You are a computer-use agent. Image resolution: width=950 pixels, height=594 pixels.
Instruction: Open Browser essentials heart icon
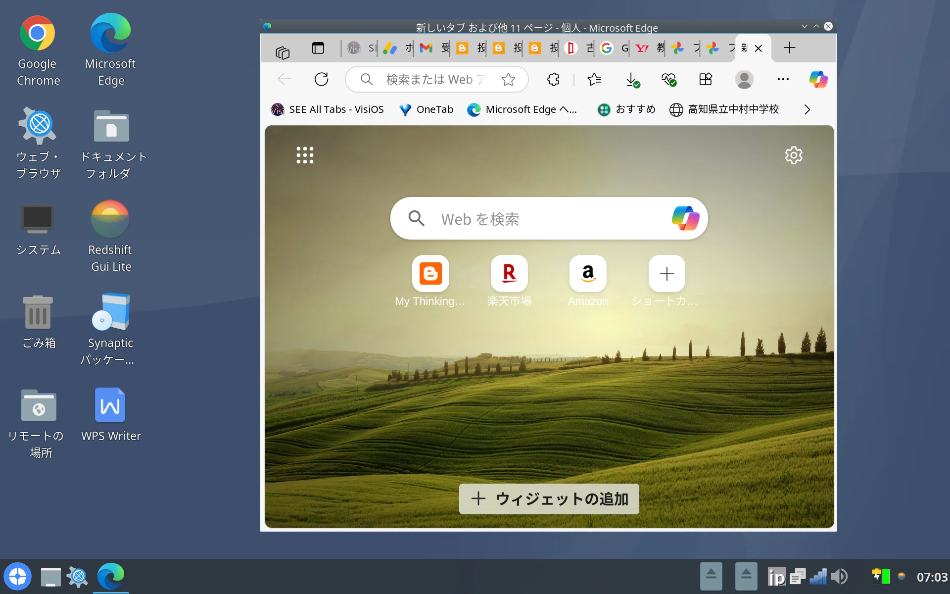(669, 80)
